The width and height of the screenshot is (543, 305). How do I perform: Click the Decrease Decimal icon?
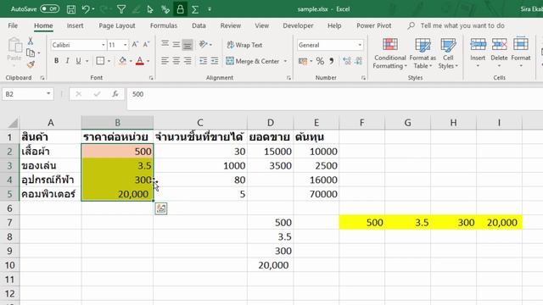358,61
